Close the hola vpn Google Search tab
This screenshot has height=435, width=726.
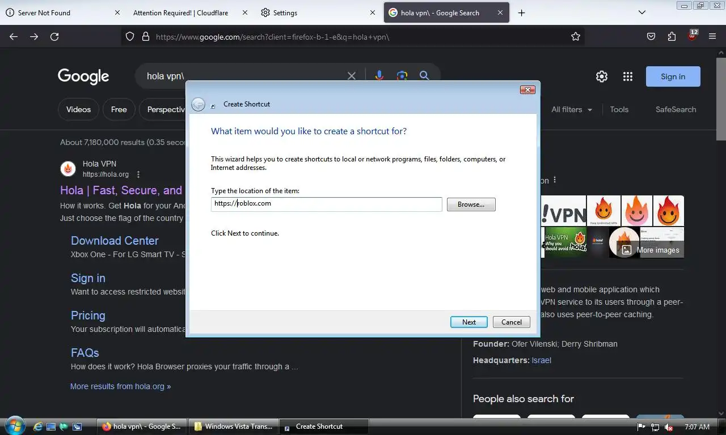tap(500, 12)
